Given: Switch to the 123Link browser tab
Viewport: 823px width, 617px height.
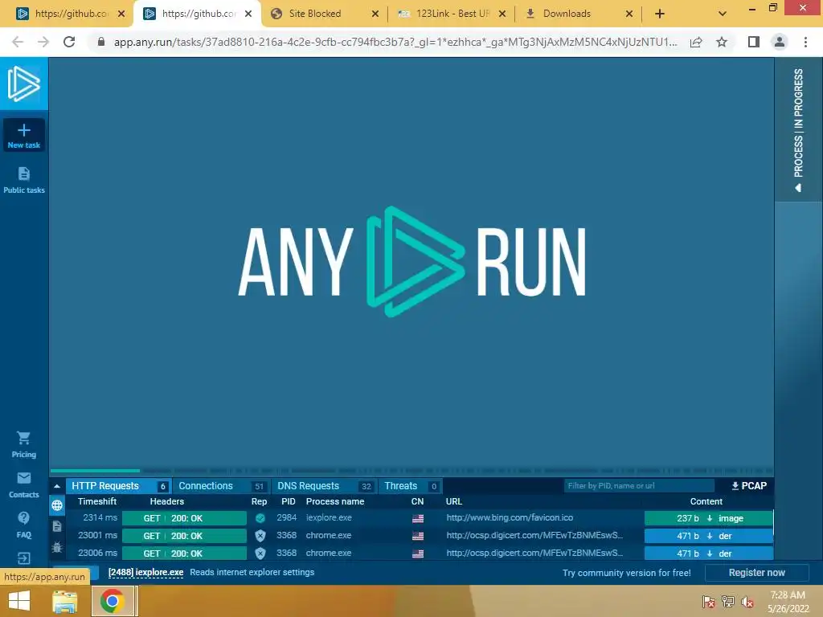Looking at the screenshot, I should [452, 14].
